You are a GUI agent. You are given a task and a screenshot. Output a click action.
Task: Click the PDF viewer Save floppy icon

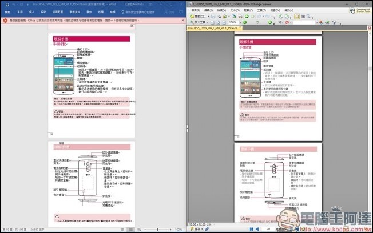tap(213, 17)
